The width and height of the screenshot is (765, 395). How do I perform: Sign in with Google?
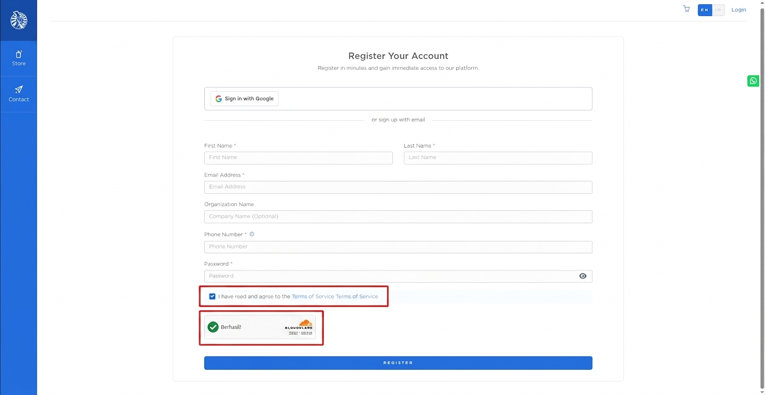coord(244,99)
